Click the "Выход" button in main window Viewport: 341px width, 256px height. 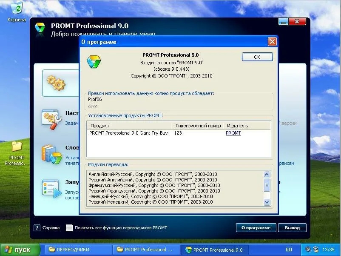click(292, 228)
